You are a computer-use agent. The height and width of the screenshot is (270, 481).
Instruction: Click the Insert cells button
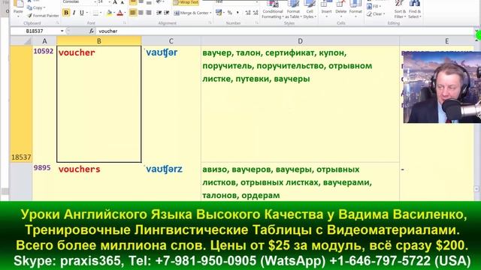click(x=326, y=9)
